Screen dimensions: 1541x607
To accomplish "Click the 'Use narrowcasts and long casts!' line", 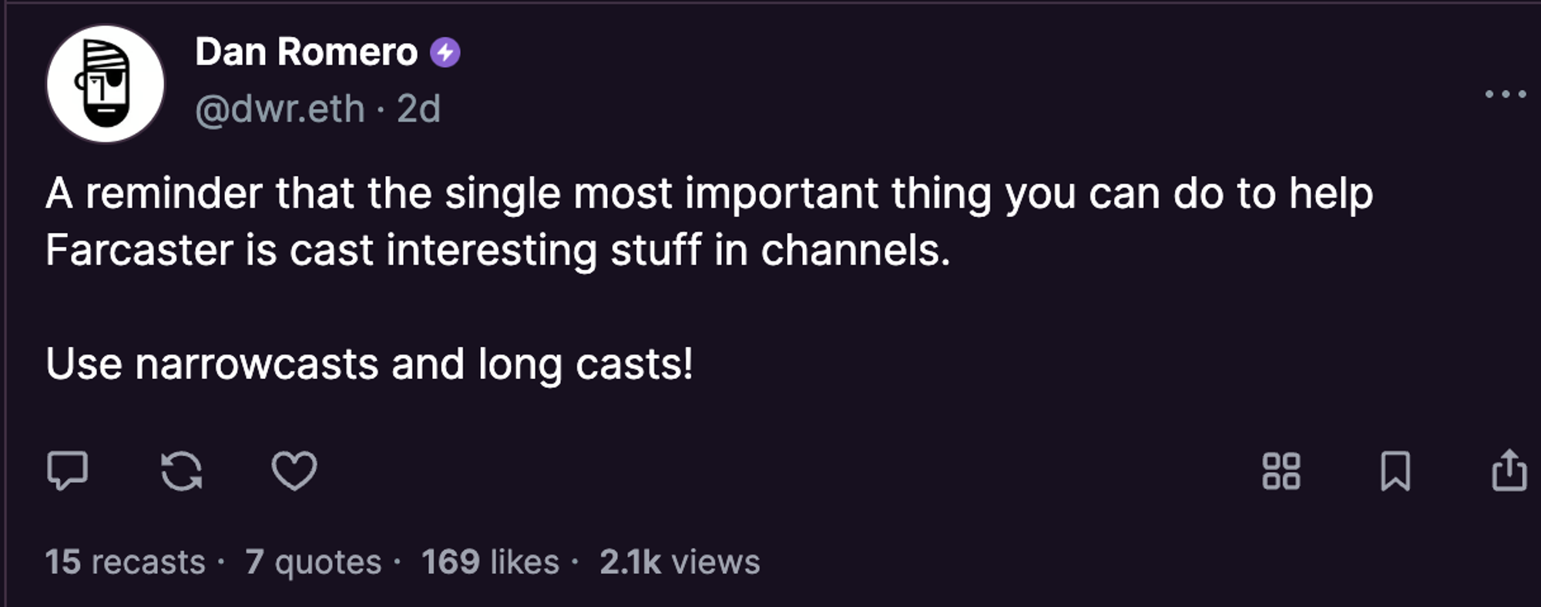I will [369, 364].
